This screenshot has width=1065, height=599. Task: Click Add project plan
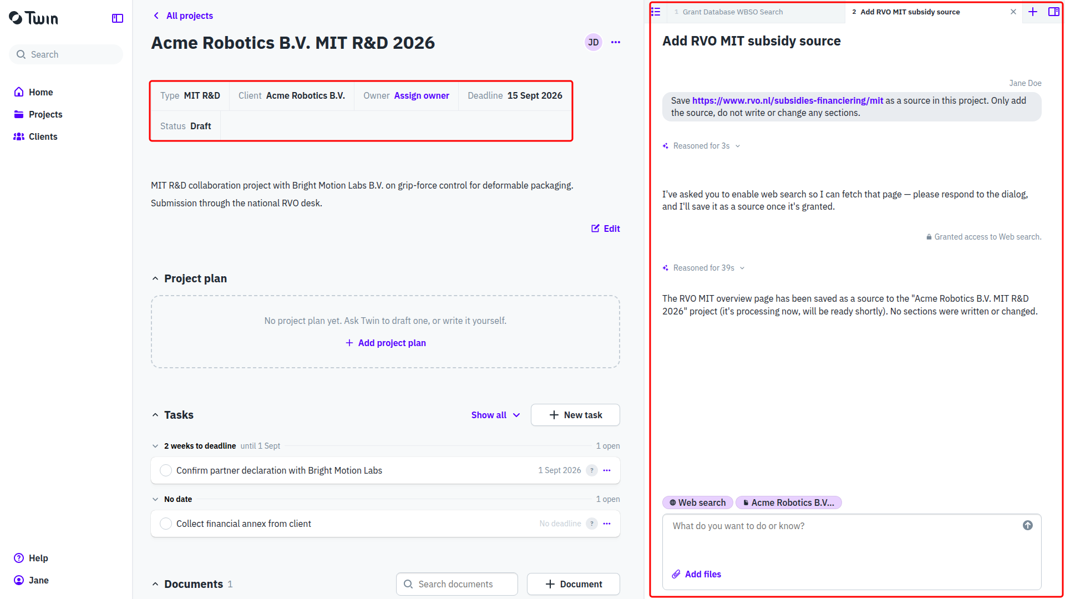point(386,343)
